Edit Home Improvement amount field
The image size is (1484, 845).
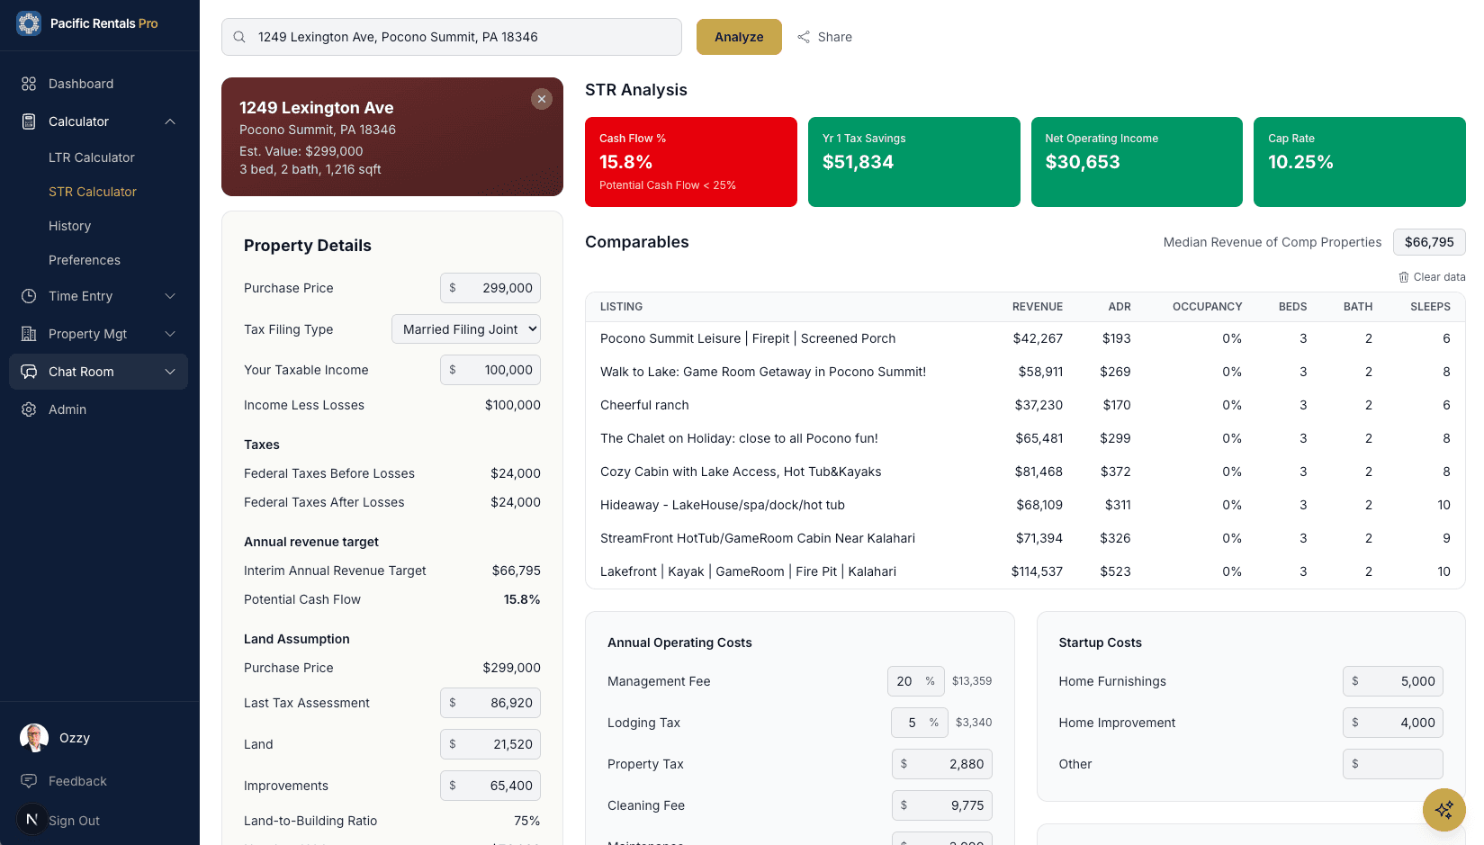click(x=1393, y=723)
